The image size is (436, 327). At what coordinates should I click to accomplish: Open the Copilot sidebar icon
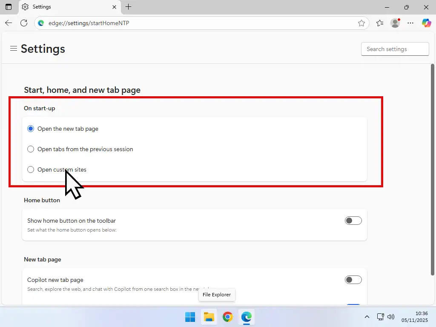[427, 23]
